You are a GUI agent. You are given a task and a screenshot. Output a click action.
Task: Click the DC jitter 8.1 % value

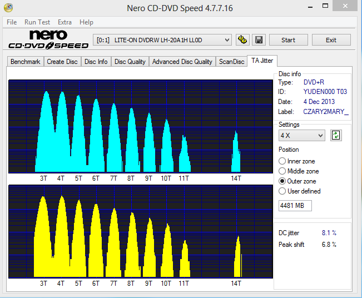pos(329,233)
